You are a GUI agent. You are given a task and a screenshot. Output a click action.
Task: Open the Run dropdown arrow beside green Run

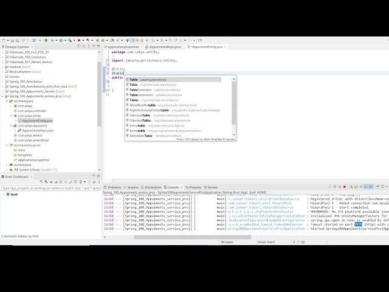click(x=65, y=40)
